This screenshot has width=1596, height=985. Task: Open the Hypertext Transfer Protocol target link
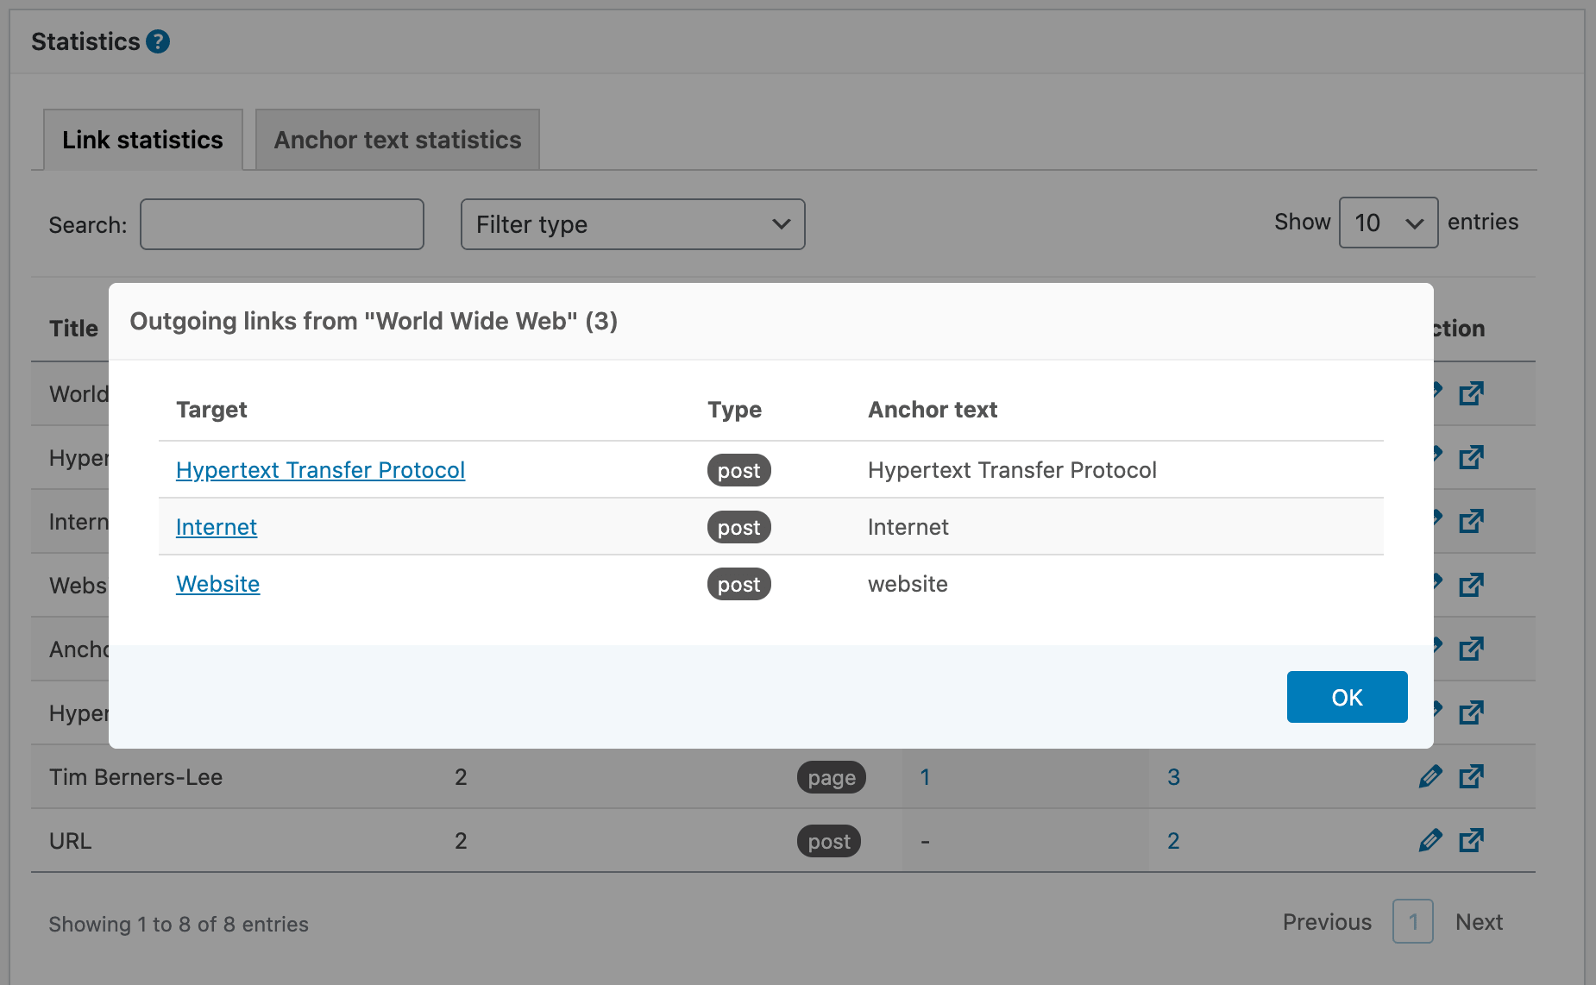tap(320, 470)
